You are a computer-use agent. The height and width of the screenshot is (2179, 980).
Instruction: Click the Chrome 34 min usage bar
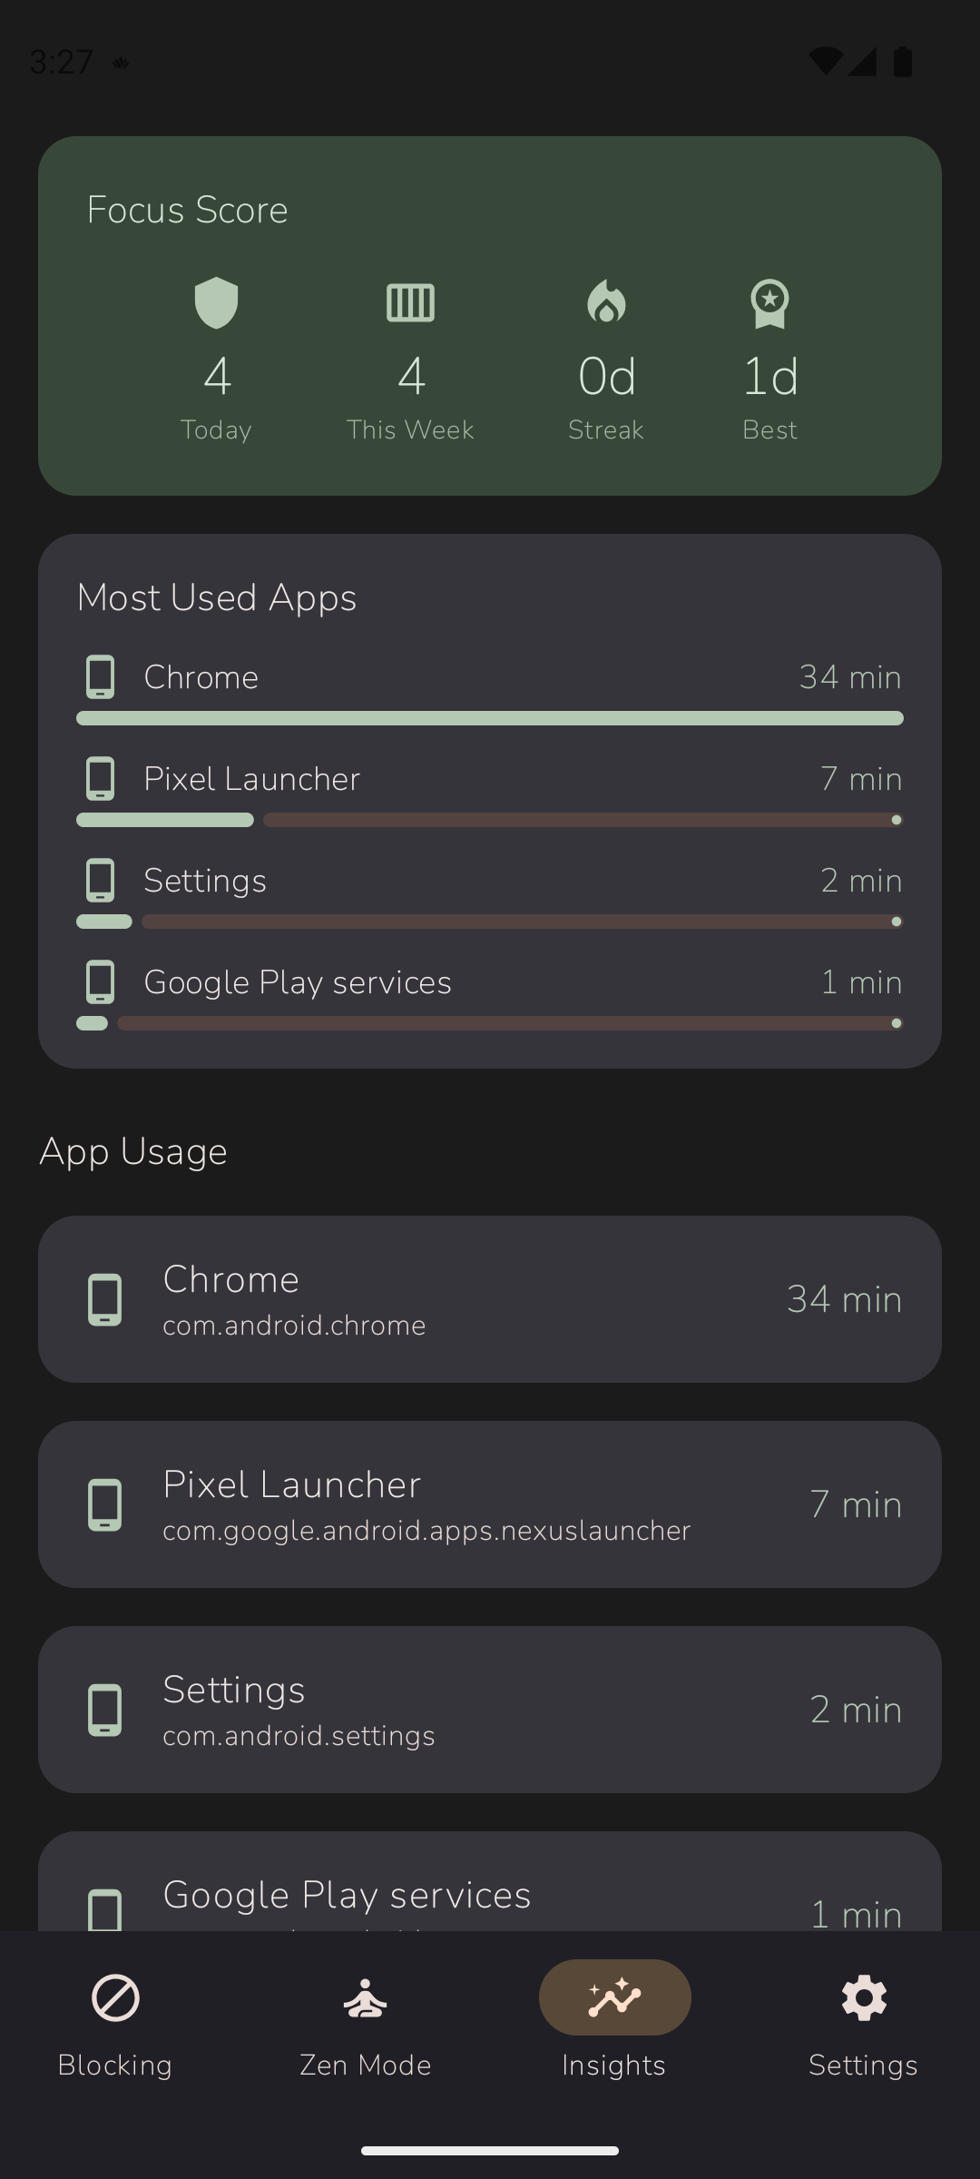coord(490,718)
